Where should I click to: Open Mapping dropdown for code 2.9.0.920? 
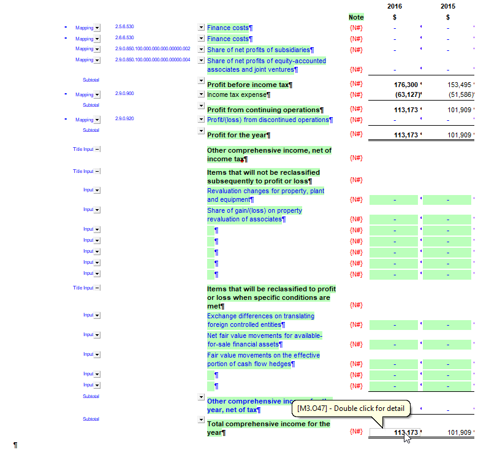tap(97, 120)
